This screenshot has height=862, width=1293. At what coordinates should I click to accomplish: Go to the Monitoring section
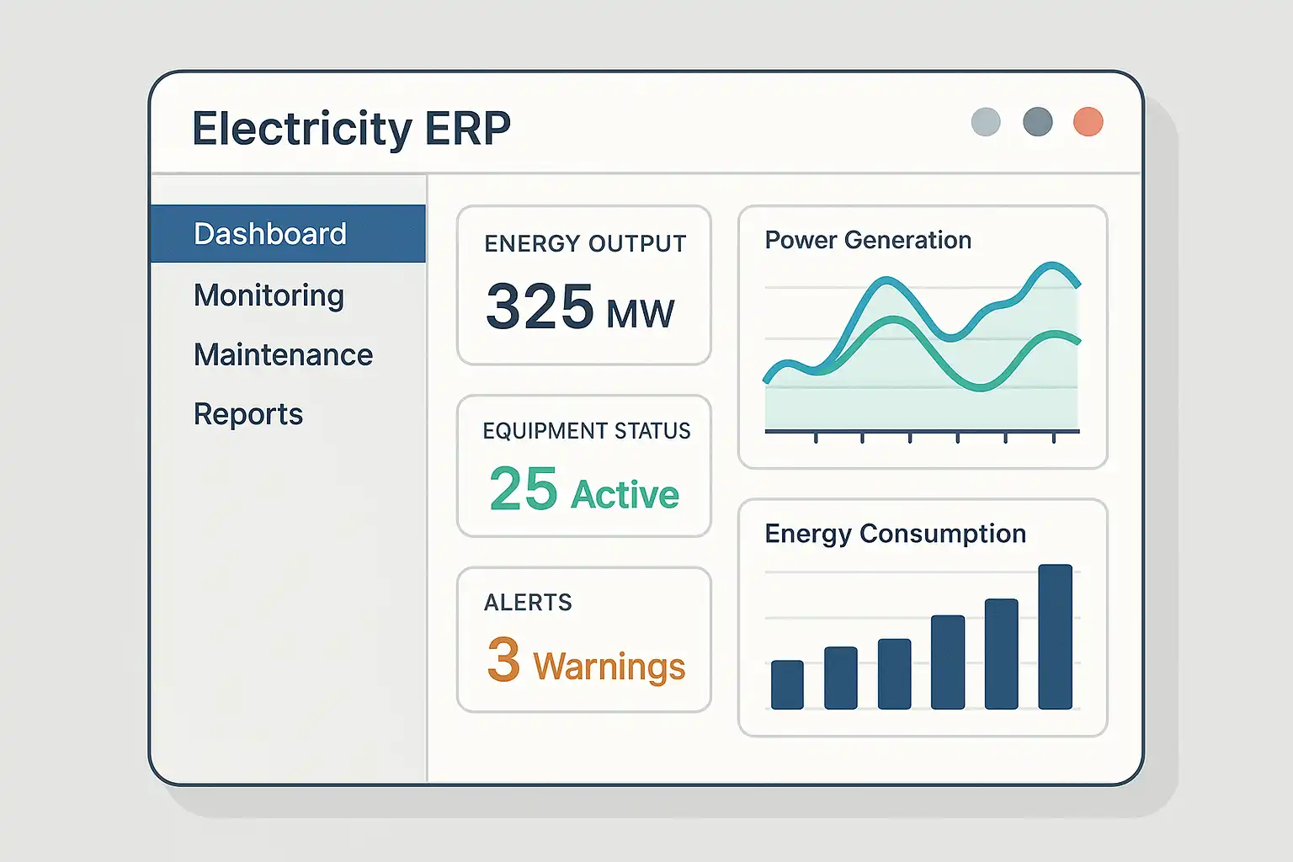269,295
